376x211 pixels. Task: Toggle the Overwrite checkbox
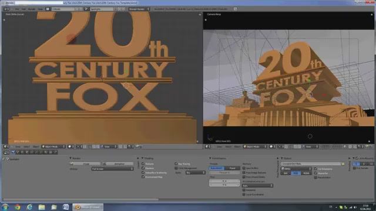coord(315,173)
